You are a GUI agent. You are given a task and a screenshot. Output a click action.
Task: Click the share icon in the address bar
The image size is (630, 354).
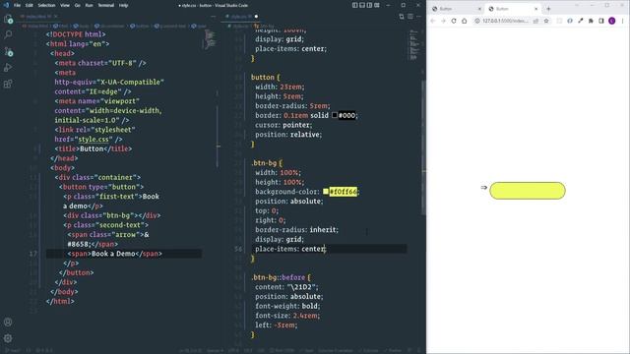[x=535, y=21]
